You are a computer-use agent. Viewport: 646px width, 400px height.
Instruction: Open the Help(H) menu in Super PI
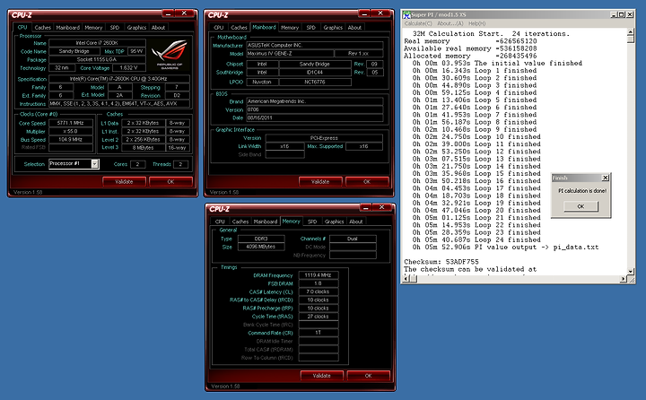point(477,23)
